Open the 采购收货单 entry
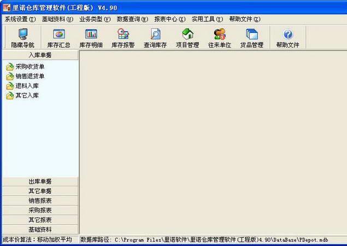The width and height of the screenshot is (347, 246). (30, 67)
